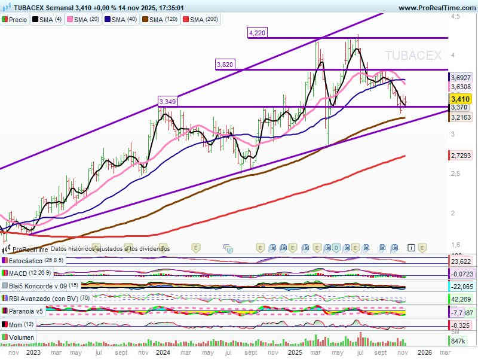Select the 3,349 support level label
Viewport: 478px width, 359px height.
click(x=167, y=102)
